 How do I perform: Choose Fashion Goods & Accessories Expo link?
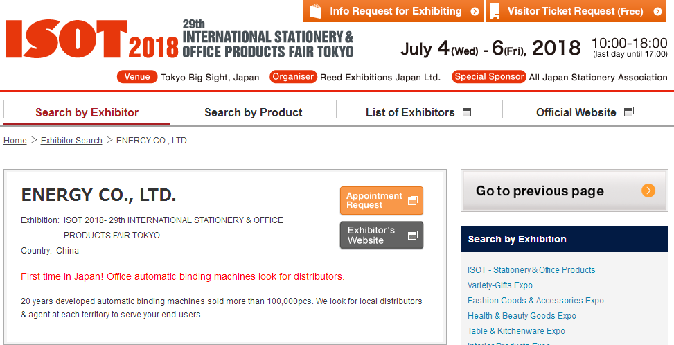point(535,301)
